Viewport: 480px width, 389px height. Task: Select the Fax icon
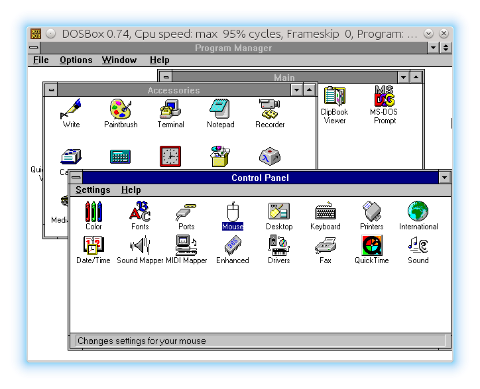(x=326, y=249)
